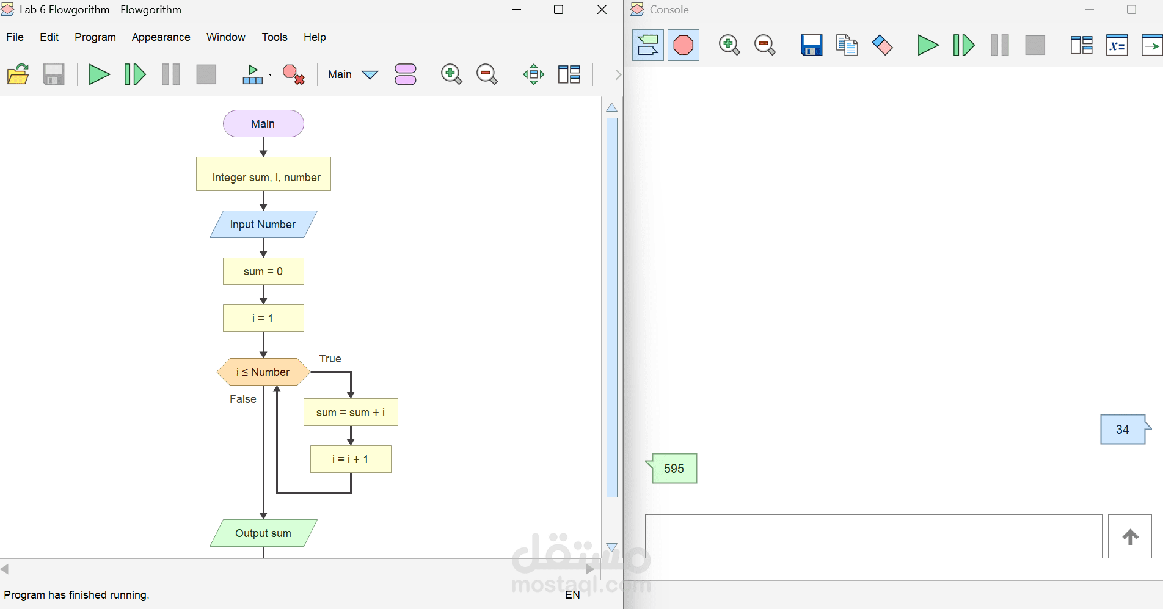Copy the console output
Image resolution: width=1163 pixels, height=609 pixels.
[x=847, y=45]
